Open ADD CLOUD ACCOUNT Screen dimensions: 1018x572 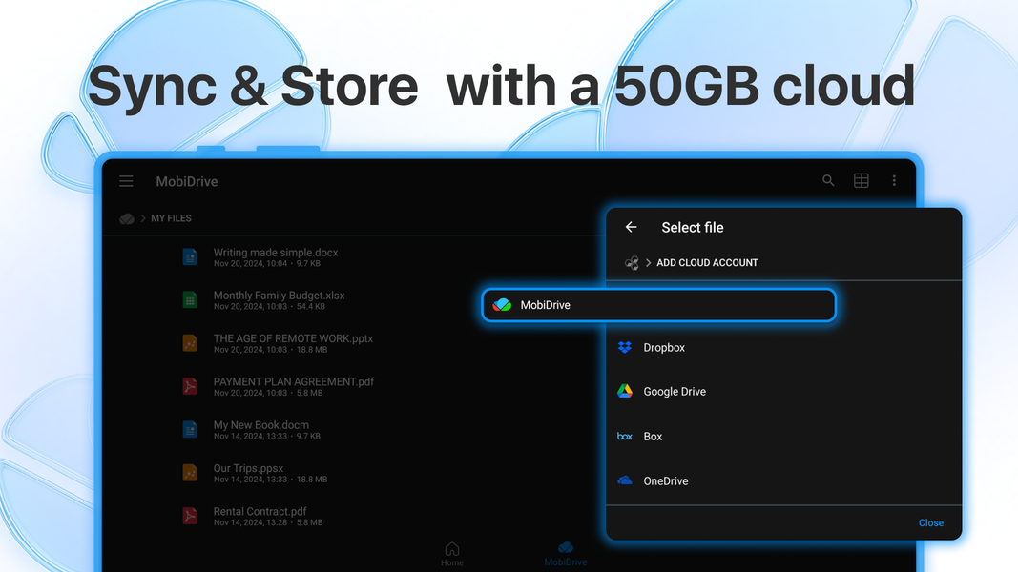[707, 262]
